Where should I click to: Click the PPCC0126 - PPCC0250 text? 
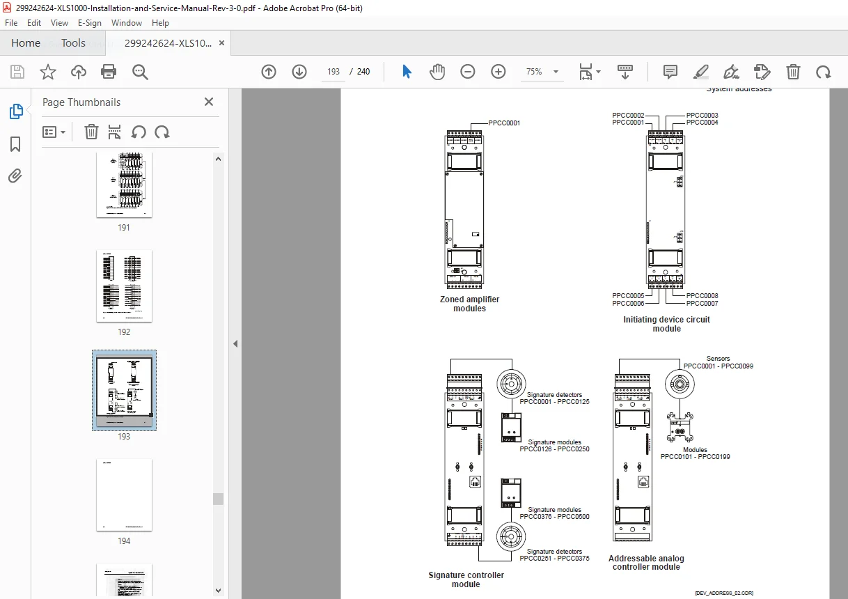point(554,449)
